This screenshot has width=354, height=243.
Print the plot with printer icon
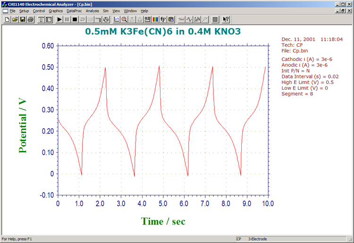click(30, 19)
